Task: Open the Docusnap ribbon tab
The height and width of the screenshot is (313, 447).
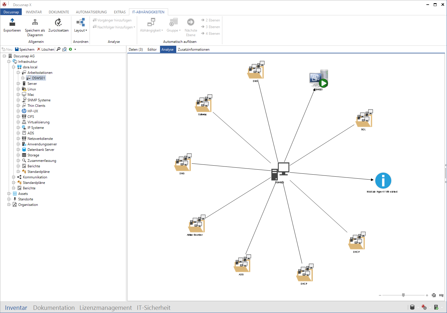Action: [x=11, y=12]
